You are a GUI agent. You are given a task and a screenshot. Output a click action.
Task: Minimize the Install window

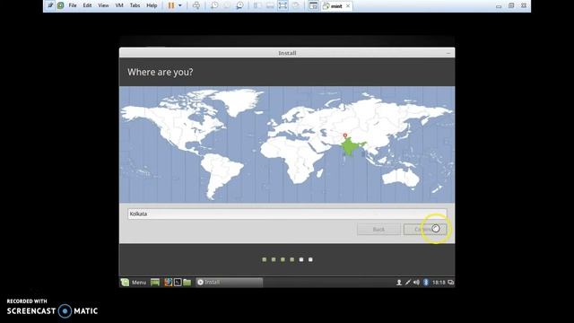click(x=448, y=53)
